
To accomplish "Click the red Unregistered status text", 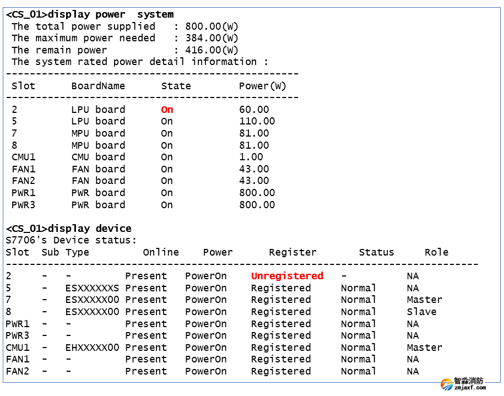I will click(287, 276).
